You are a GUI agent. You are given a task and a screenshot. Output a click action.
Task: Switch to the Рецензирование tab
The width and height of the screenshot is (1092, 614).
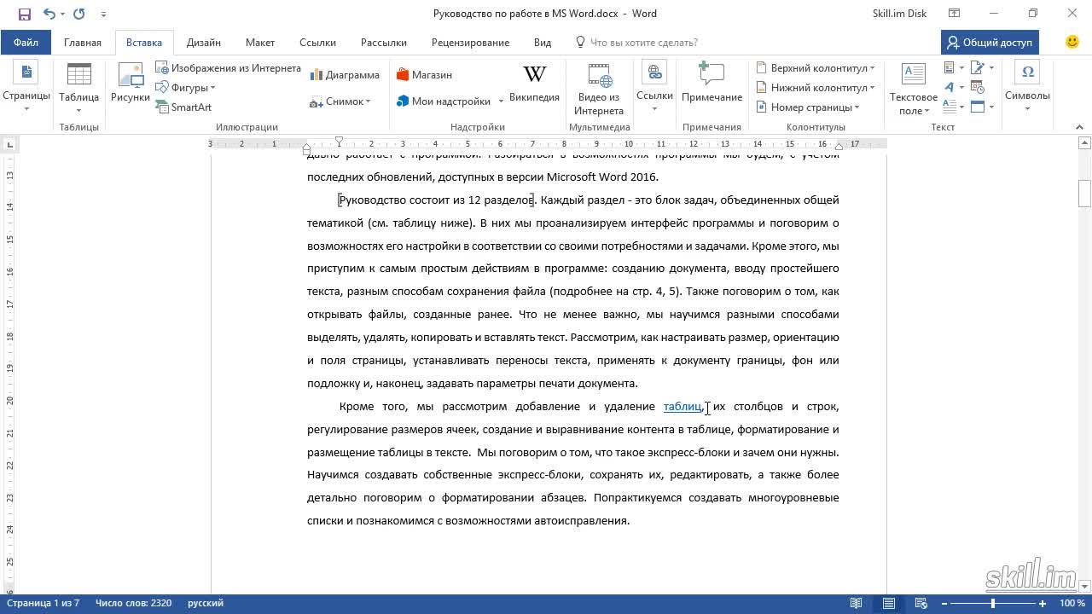[470, 43]
